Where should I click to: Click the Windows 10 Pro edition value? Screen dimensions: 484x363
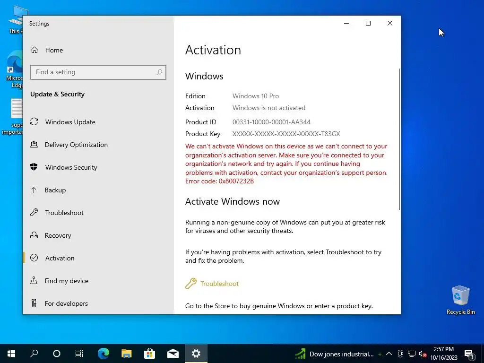coord(256,96)
